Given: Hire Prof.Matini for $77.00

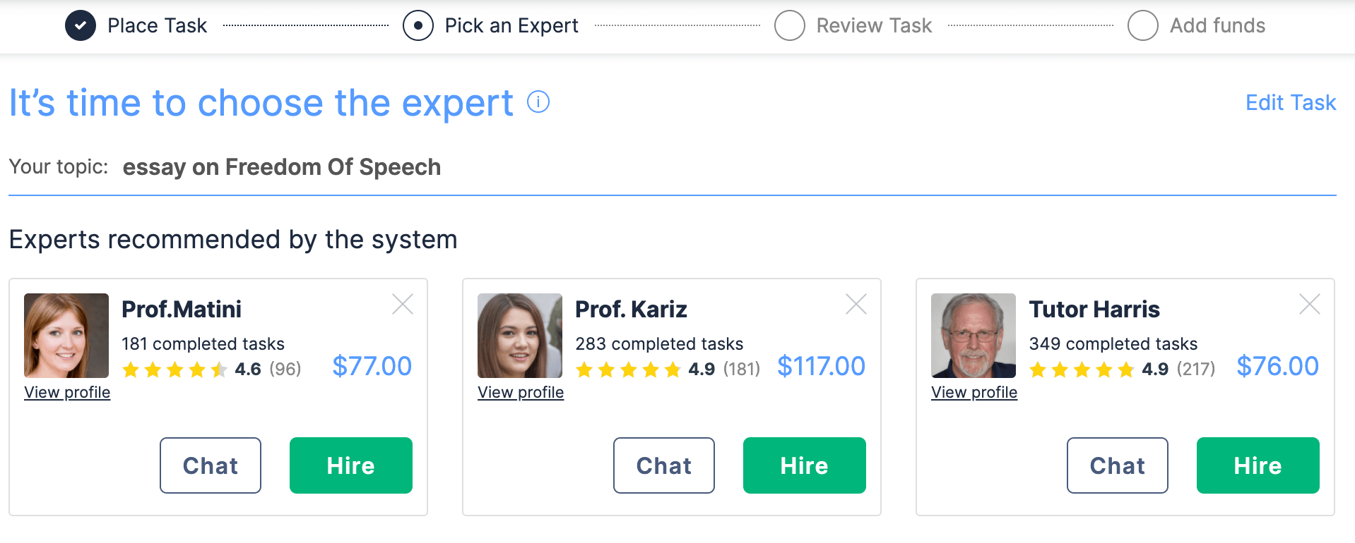Looking at the screenshot, I should tap(351, 465).
